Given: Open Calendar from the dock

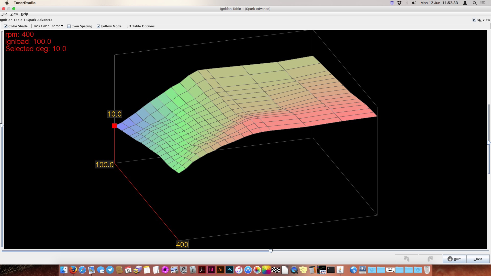Looking at the screenshot, I should pyautogui.click(x=128, y=270).
